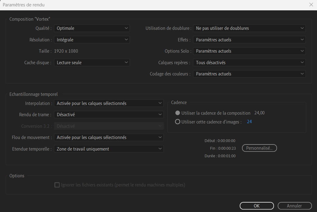Screen dimensions: 317x212
Task: Open the Interpolation dropdown
Action: [109, 103]
